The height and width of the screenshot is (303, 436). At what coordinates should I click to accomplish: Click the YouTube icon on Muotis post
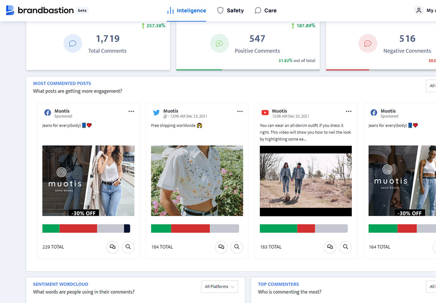265,112
